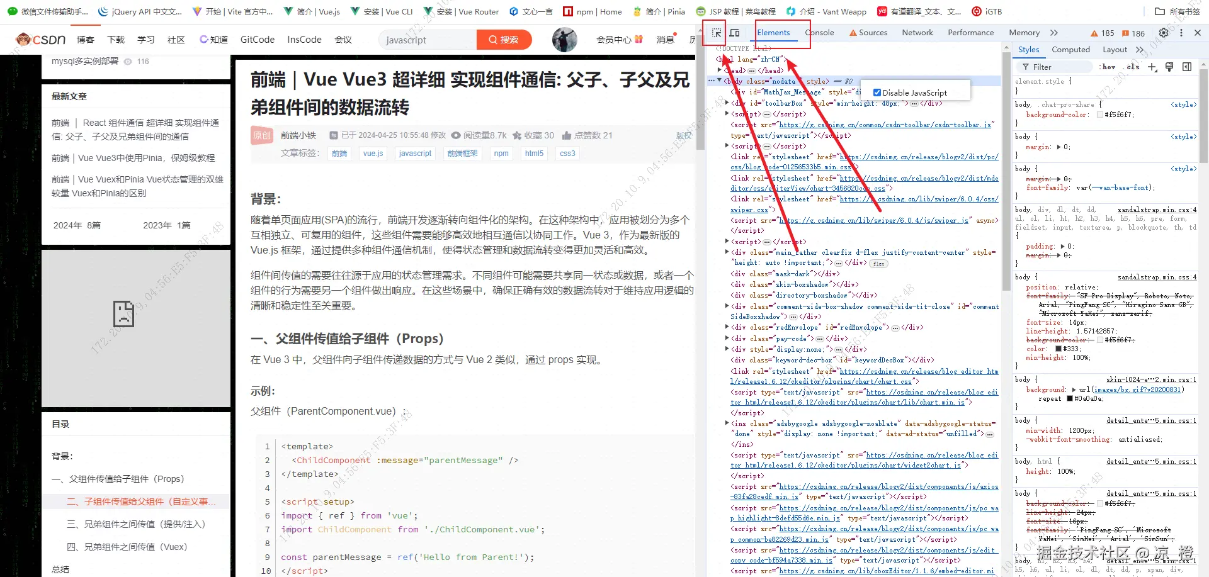Open the iGTB bookmark
Screen dimensions: 1209x577
[987, 11]
